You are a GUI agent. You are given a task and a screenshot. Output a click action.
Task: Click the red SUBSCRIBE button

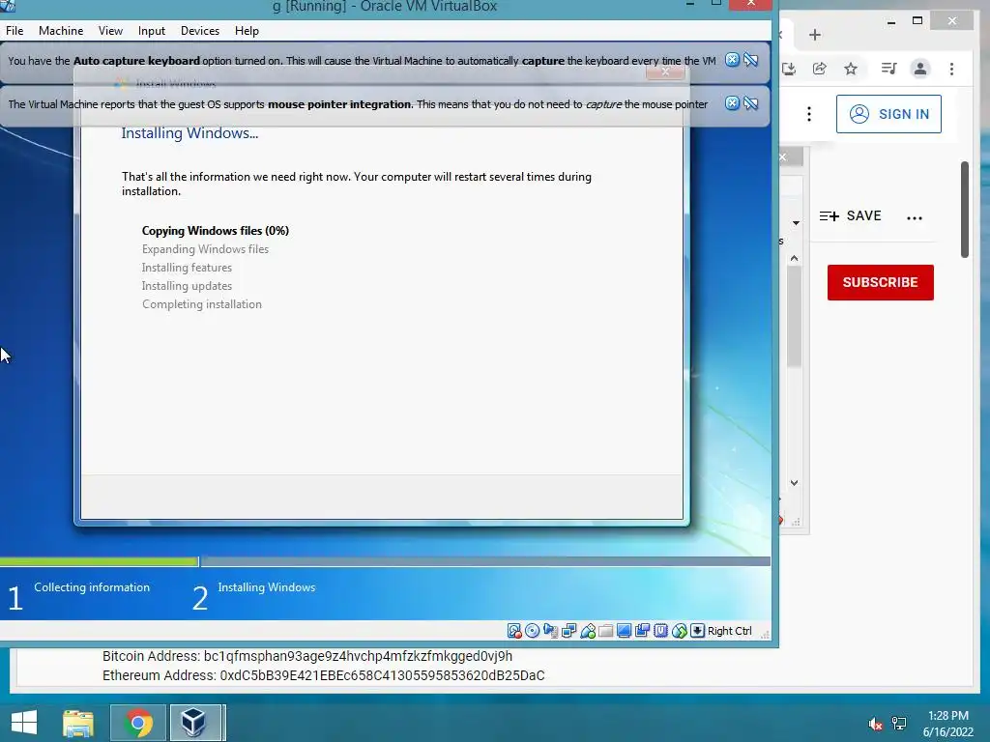(x=880, y=282)
